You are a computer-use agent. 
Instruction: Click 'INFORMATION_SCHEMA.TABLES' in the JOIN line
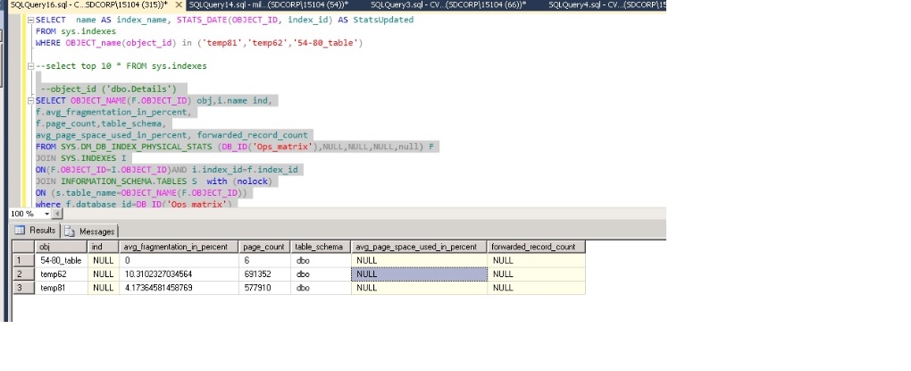124,181
